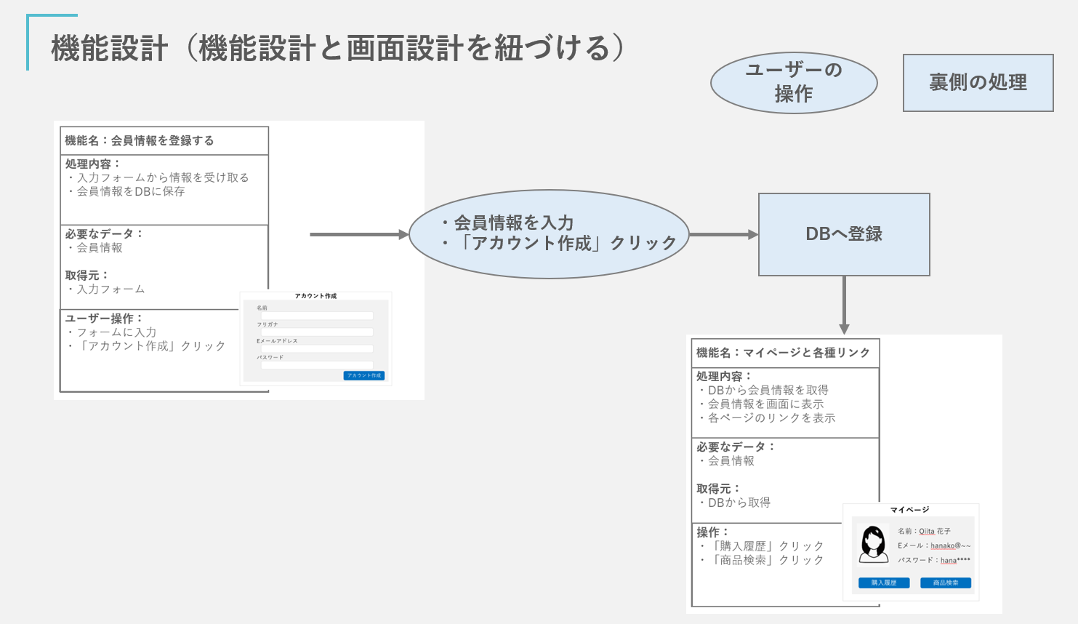This screenshot has width=1078, height=624.
Task: Click the arrow leading into the ellipse
Action: 359,234
